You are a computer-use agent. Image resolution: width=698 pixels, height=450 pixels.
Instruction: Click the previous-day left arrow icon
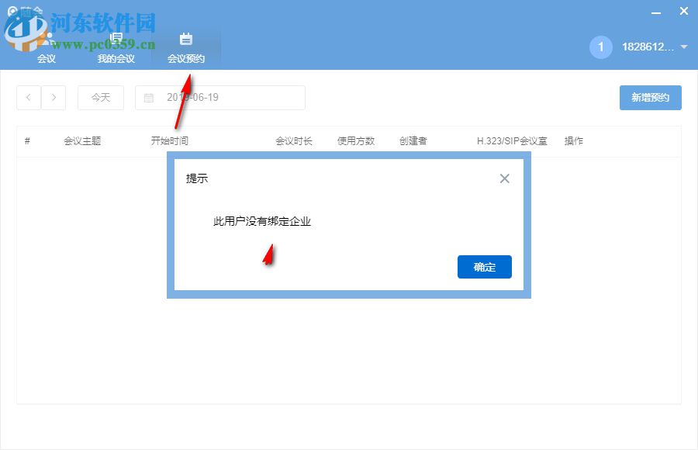tap(28, 97)
